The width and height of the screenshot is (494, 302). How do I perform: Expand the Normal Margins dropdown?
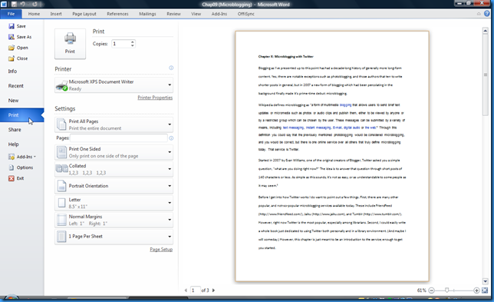(x=114, y=220)
